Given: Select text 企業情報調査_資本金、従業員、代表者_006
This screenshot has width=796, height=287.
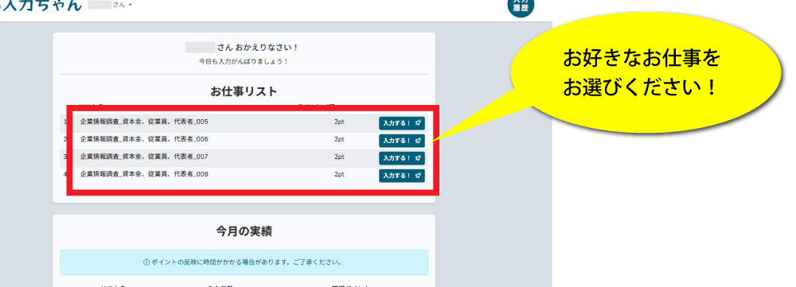Looking at the screenshot, I should [144, 139].
